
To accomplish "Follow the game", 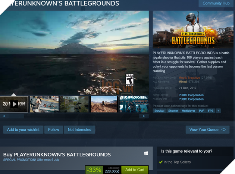I will [x=53, y=130].
